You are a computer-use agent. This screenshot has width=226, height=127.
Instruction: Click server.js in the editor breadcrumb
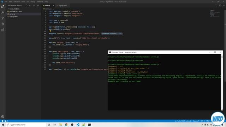[48, 9]
